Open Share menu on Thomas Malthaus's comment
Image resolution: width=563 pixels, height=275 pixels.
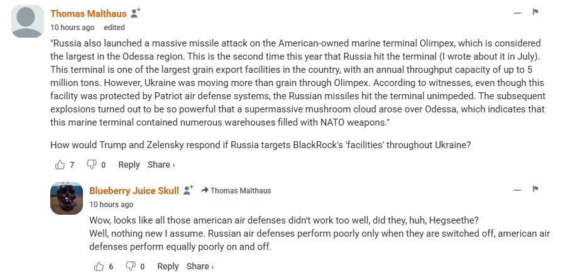[161, 164]
